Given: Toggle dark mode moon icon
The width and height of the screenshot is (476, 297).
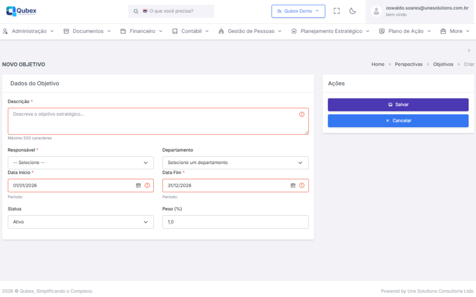Looking at the screenshot, I should click(353, 11).
